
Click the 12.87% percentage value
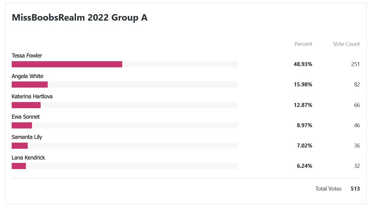[x=303, y=105]
